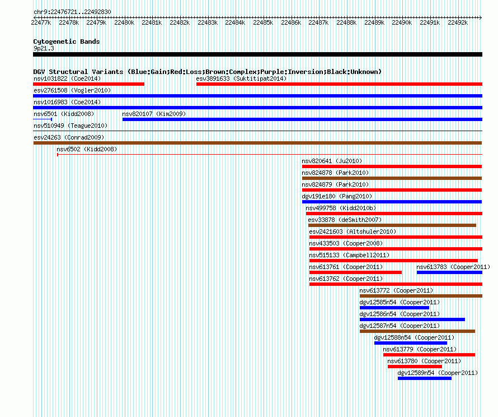498x417 pixels.
Task: Click the red esv3891633 loss bar
Action: point(339,84)
